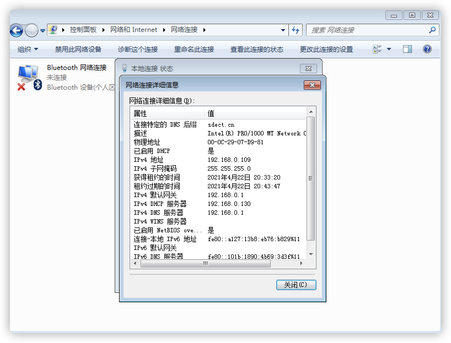Toggle the preview pane icon

coord(407,49)
